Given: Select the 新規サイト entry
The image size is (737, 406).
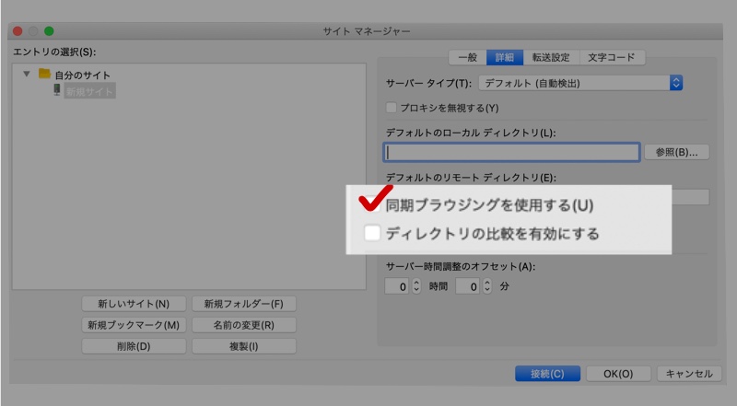Looking at the screenshot, I should pos(89,91).
